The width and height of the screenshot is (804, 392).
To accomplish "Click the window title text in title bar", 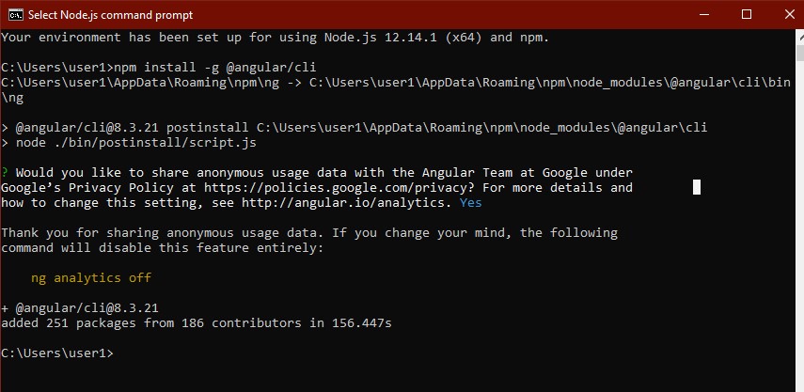I will (113, 14).
